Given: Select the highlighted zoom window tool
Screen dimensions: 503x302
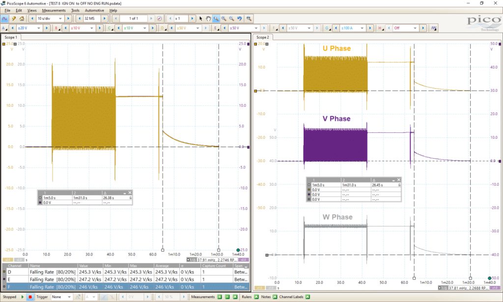Looking at the screenshot, I should [216, 19].
